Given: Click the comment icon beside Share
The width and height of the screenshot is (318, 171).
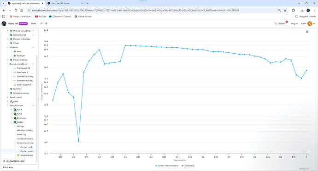Looking at the screenshot, I should click(x=41, y=23).
